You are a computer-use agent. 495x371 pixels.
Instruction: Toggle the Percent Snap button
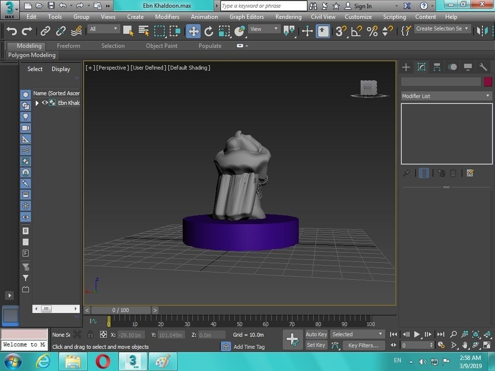(x=372, y=31)
